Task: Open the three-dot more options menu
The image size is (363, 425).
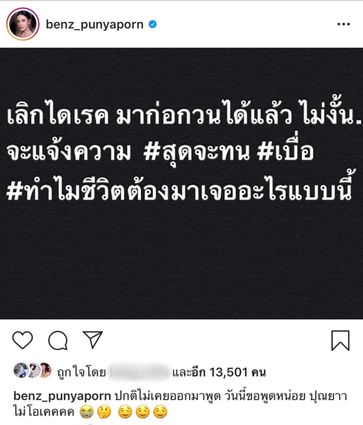Action: click(x=343, y=24)
